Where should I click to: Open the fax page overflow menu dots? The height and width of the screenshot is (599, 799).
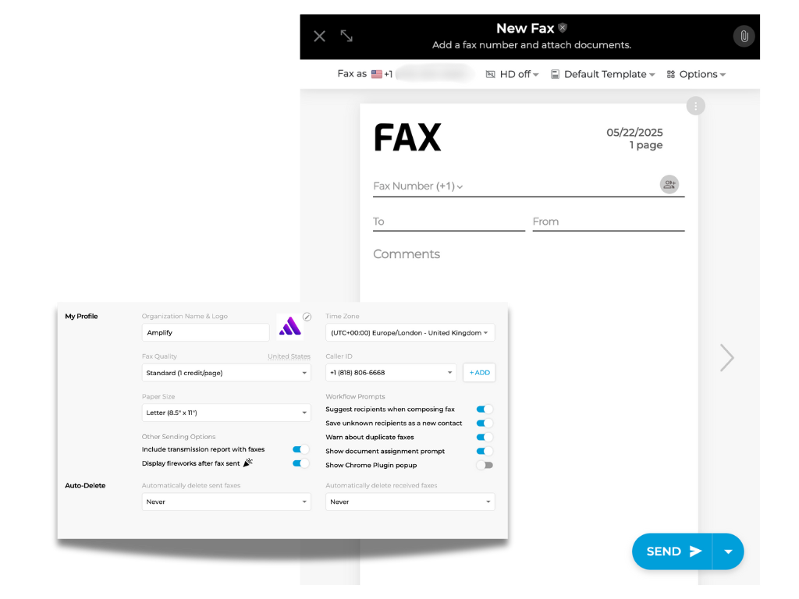pos(695,105)
